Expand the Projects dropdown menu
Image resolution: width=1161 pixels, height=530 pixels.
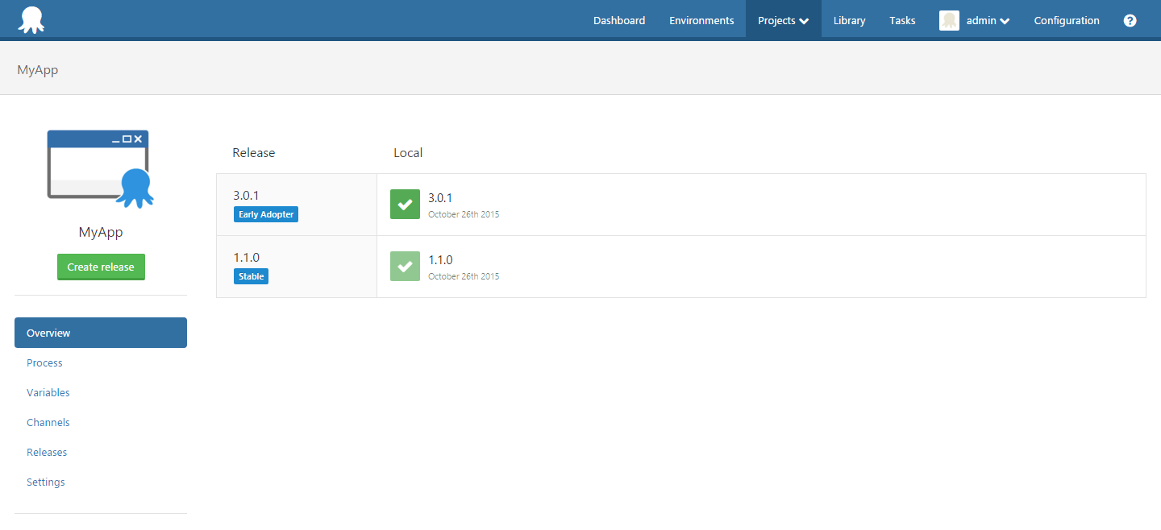click(783, 21)
